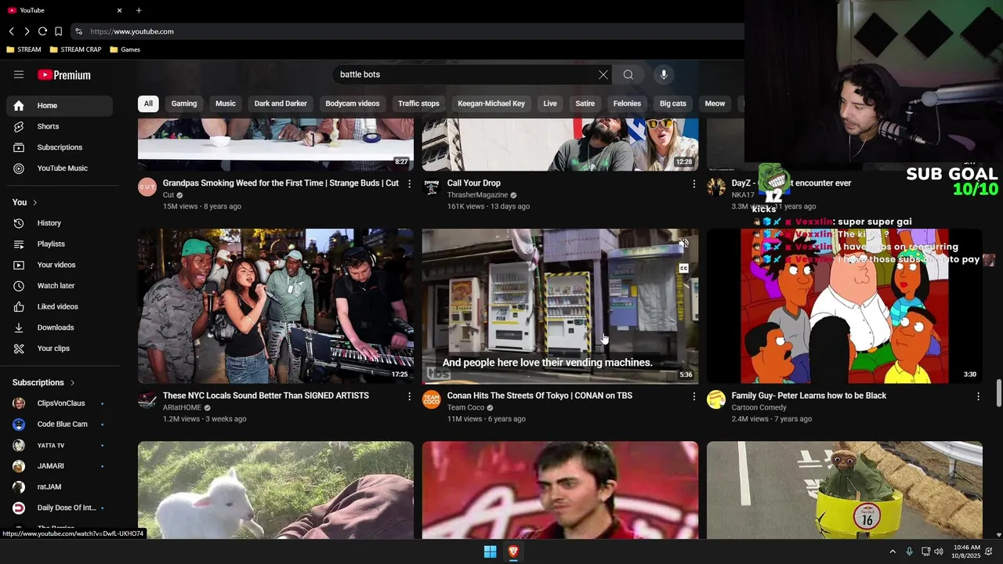Viewport: 1003px width, 564px height.
Task: Open the Windows Start menu
Action: pos(490,551)
